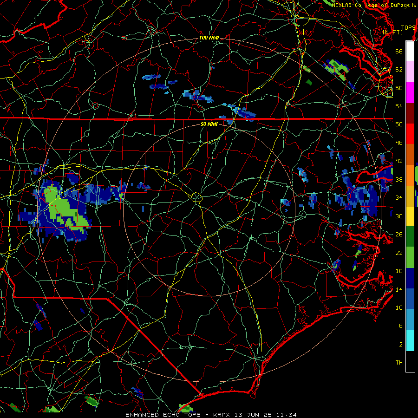Click the '13 JUN 25' date text
The height and width of the screenshot is (418, 418).
pos(253,415)
